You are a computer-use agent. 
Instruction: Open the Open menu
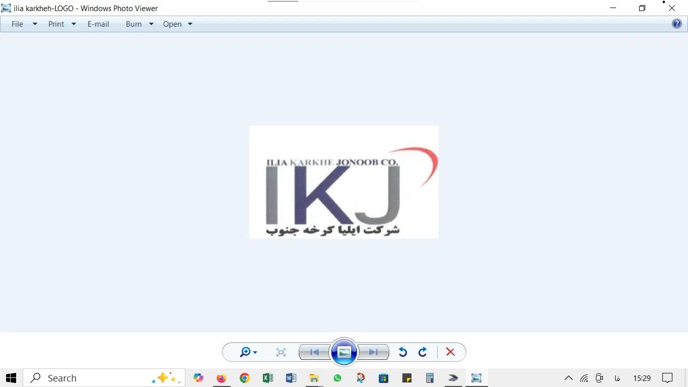click(172, 24)
